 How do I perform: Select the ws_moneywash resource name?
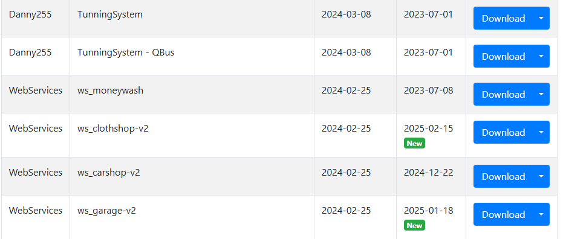[110, 90]
